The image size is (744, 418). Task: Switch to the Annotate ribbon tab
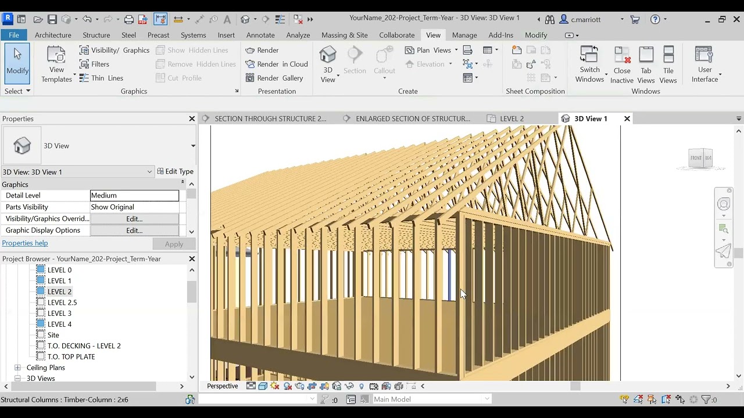click(260, 35)
